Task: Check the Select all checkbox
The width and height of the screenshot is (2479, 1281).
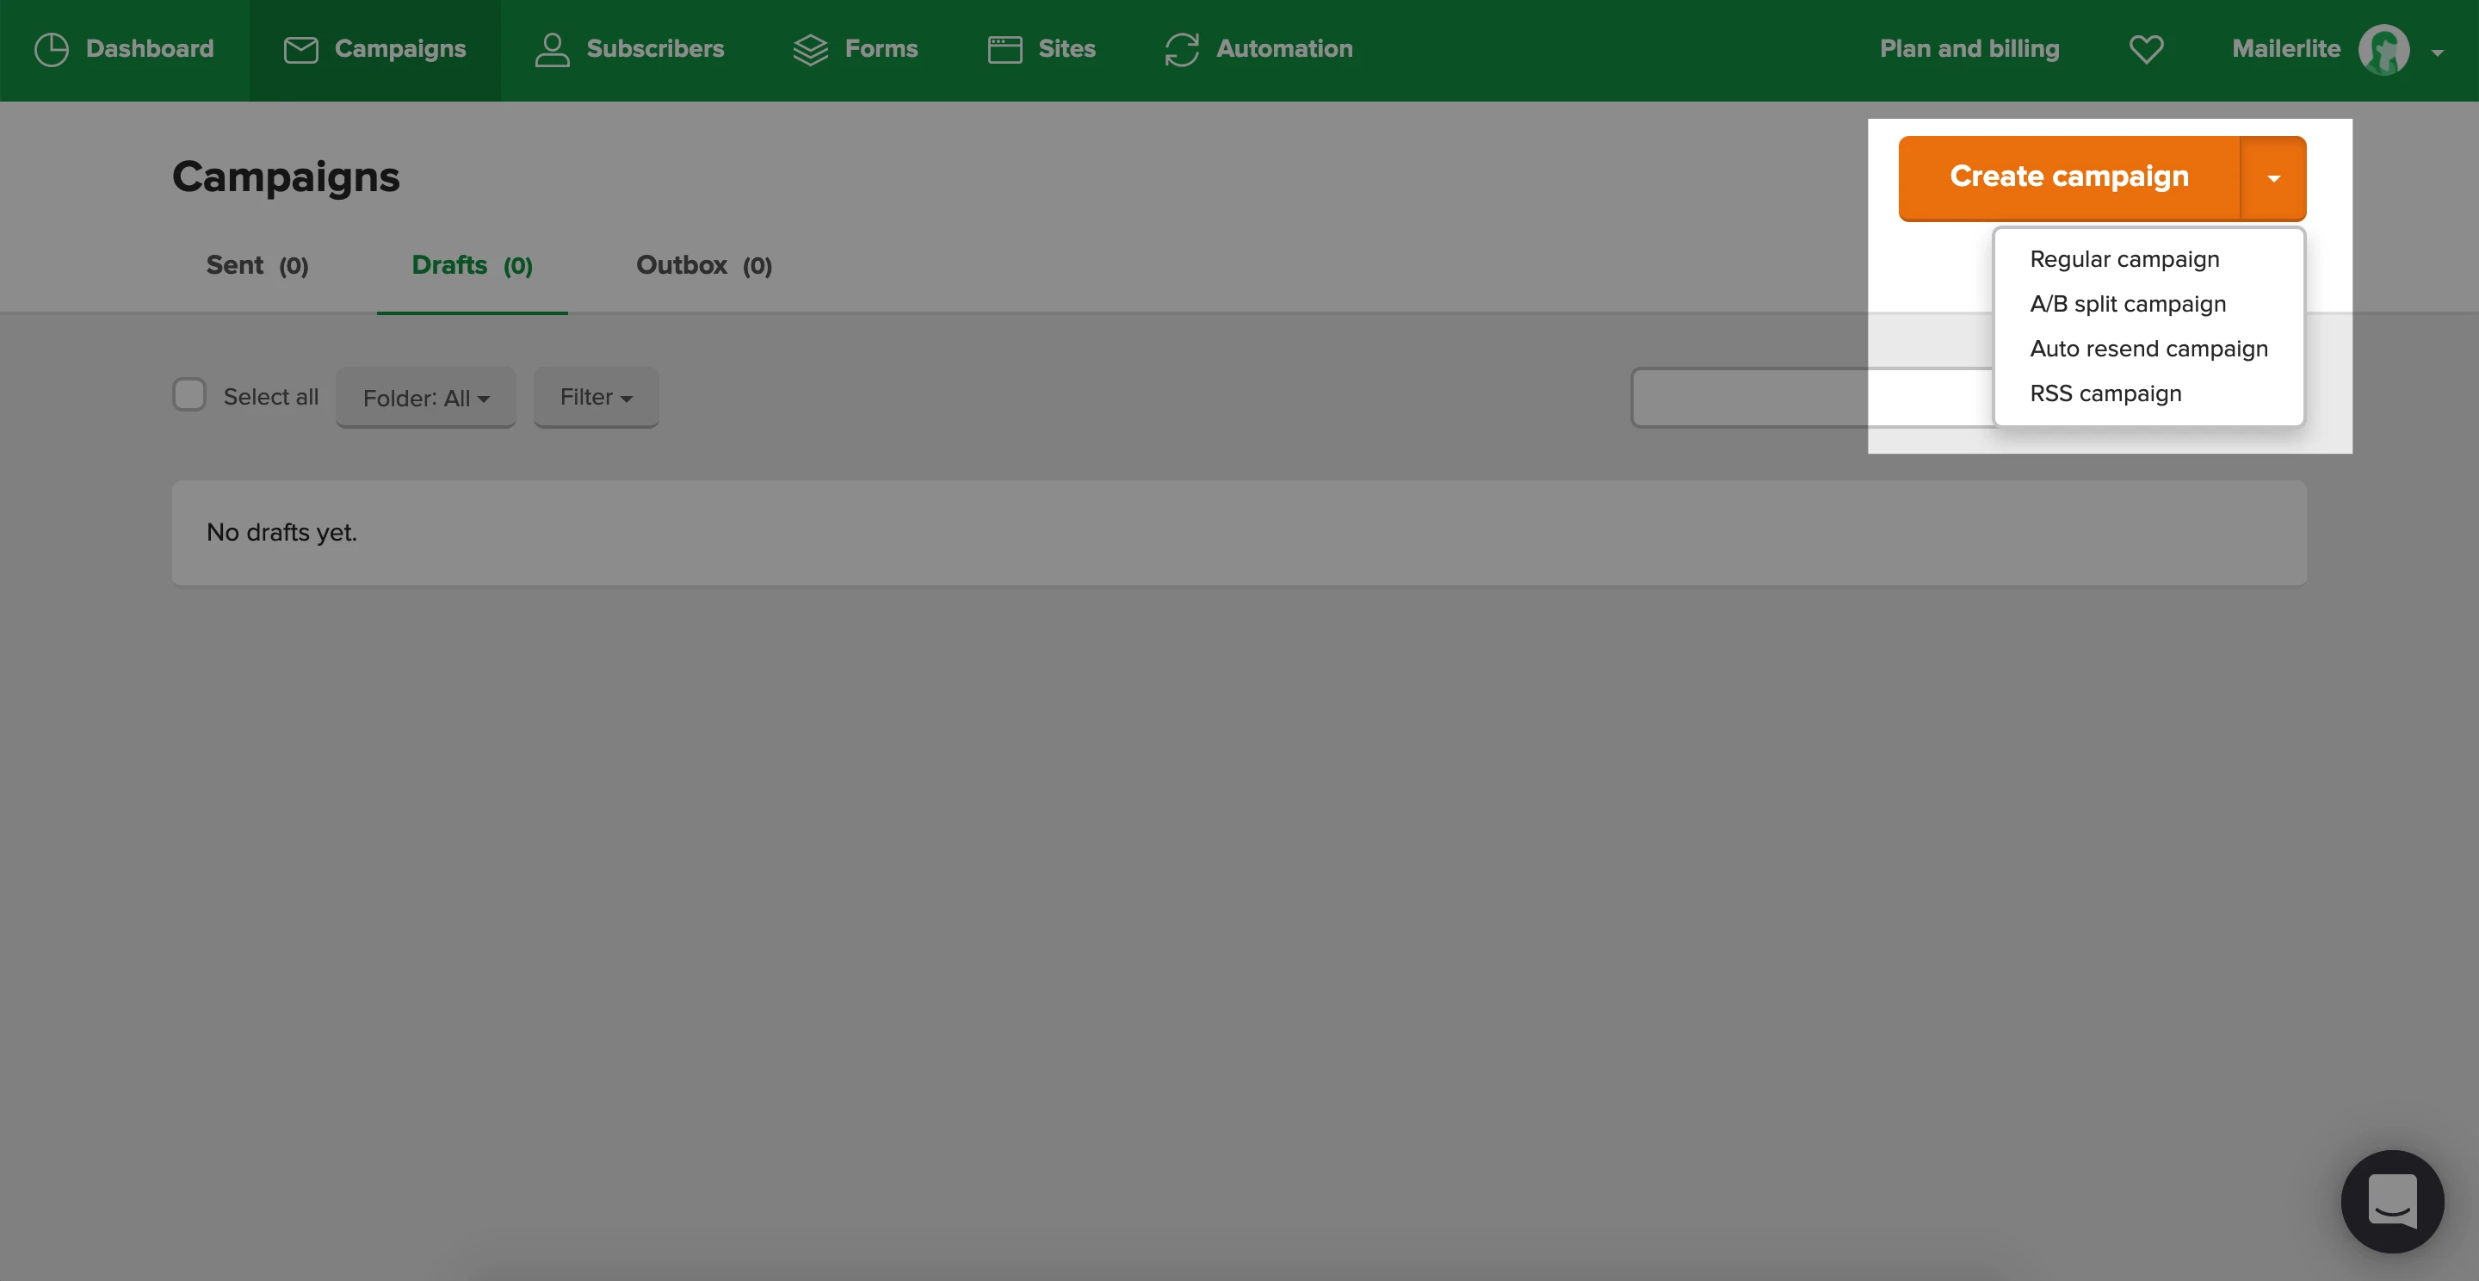Action: coord(189,394)
